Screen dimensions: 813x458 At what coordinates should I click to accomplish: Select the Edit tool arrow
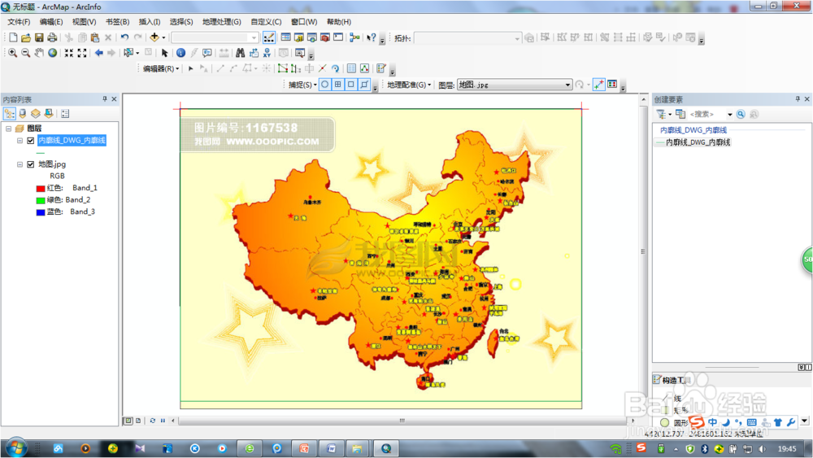coord(191,68)
